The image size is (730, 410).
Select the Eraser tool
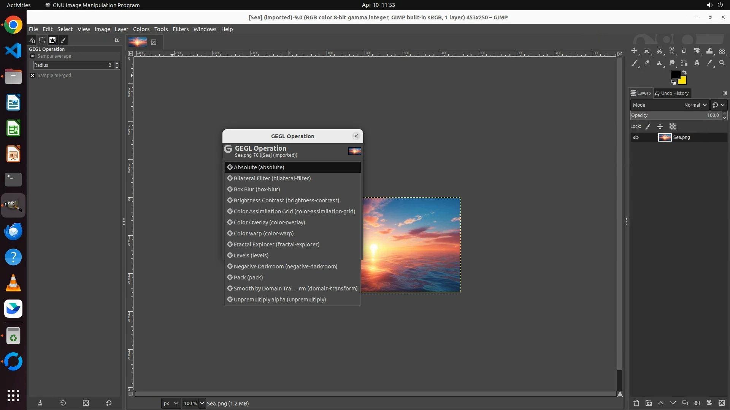pyautogui.click(x=647, y=63)
